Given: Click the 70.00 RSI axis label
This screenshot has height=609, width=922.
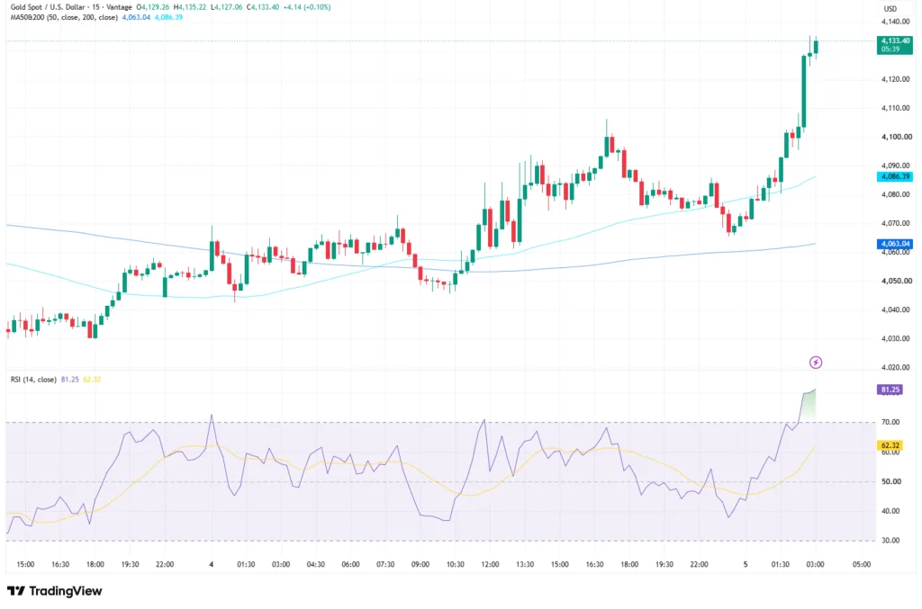Looking at the screenshot, I should pyautogui.click(x=890, y=422).
